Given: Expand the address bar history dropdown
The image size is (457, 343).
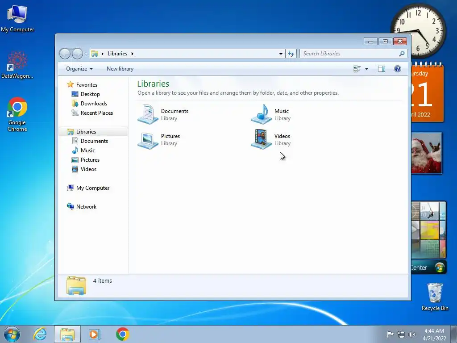Looking at the screenshot, I should [x=281, y=54].
